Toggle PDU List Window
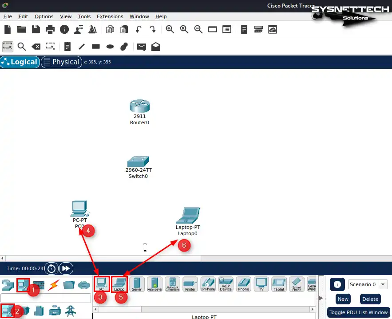Viewport: 392px width, 319px height. pos(359,312)
